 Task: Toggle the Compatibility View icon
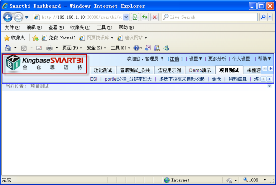(135, 17)
